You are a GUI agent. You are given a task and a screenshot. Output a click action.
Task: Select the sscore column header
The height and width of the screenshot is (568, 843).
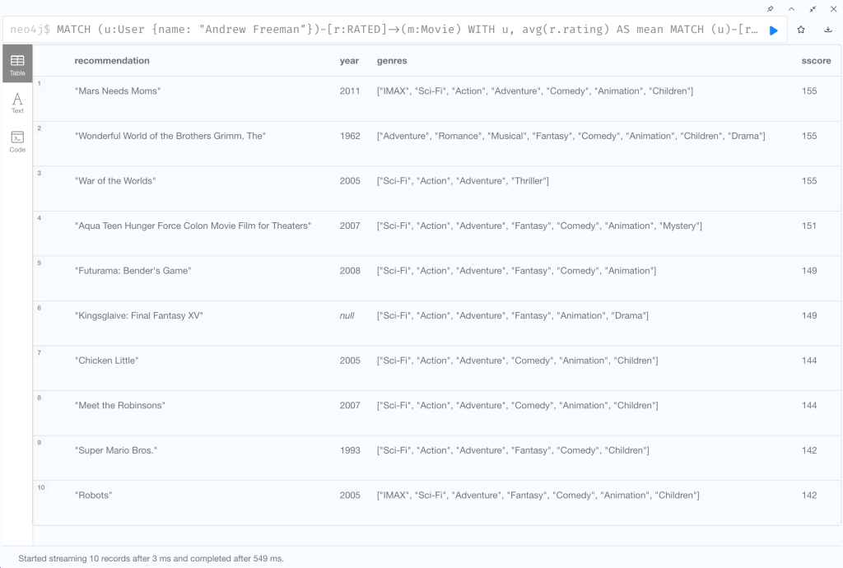point(816,61)
